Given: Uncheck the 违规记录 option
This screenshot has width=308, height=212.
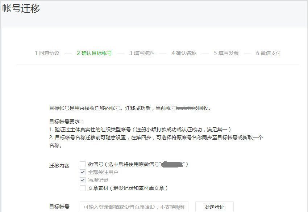Looking at the screenshot, I should [x=82, y=181].
